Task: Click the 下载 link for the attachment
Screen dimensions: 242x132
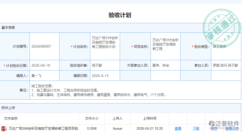Action: pos(196,128)
